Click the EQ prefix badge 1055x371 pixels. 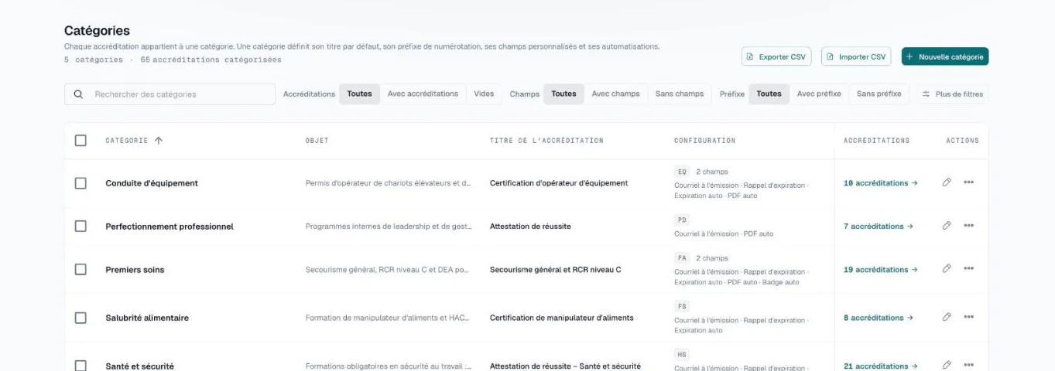(682, 172)
